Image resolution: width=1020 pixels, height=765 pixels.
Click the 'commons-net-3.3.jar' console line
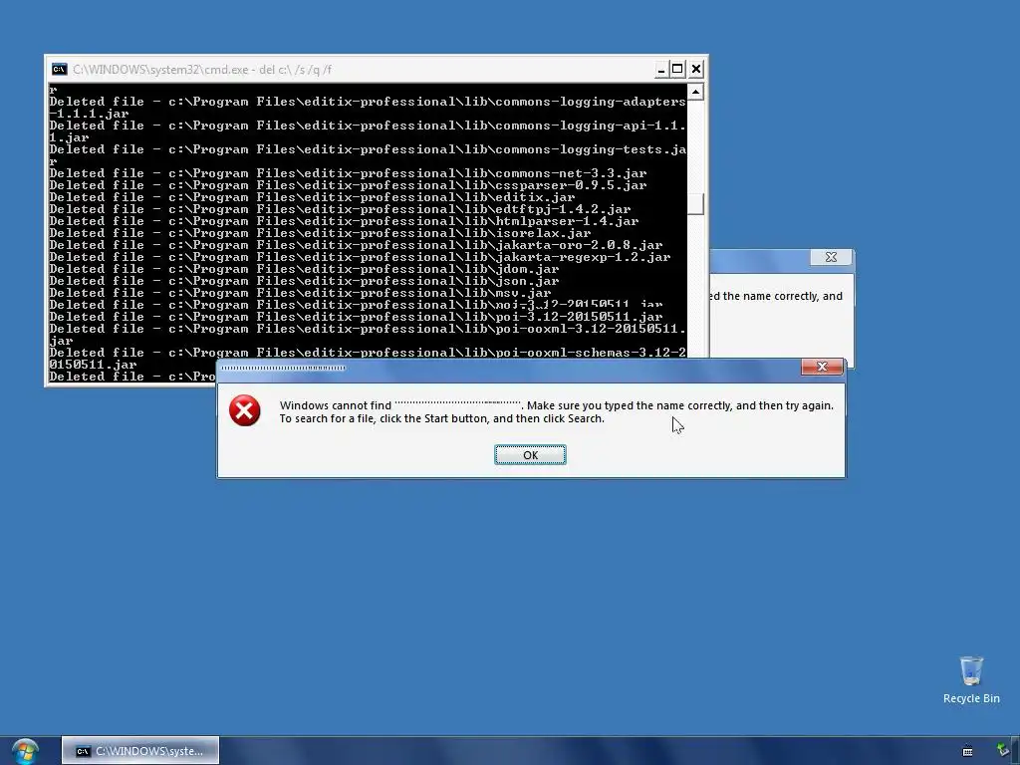[348, 173]
